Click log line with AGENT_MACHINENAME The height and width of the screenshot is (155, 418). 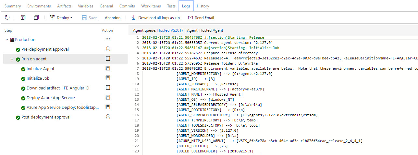coord(220,89)
